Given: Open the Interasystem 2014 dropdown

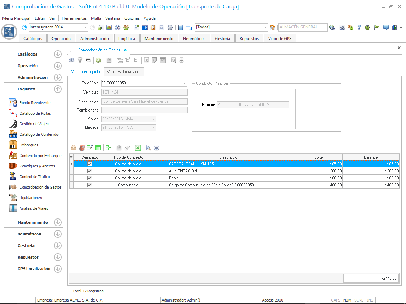Looking at the screenshot, I should point(85,27).
